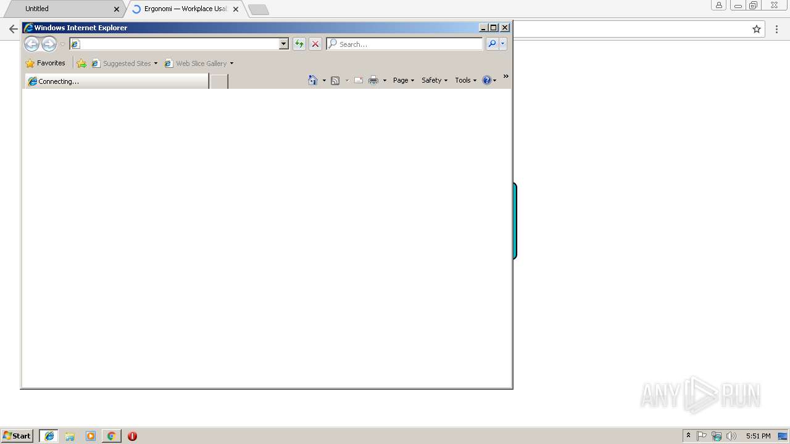Stop page loading with red X
Image resolution: width=790 pixels, height=444 pixels.
tap(315, 44)
